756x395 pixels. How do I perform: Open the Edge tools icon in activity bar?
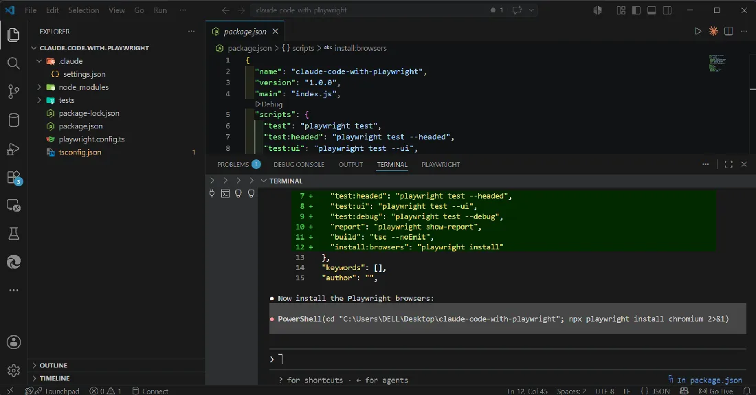click(x=14, y=262)
